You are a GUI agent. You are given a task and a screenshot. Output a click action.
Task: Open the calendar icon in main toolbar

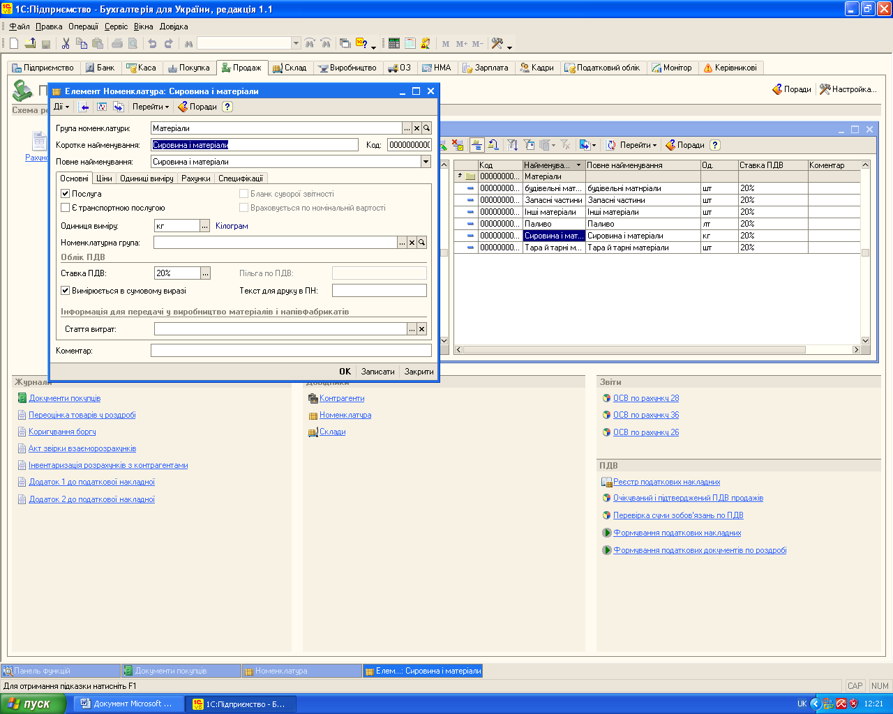coord(410,43)
